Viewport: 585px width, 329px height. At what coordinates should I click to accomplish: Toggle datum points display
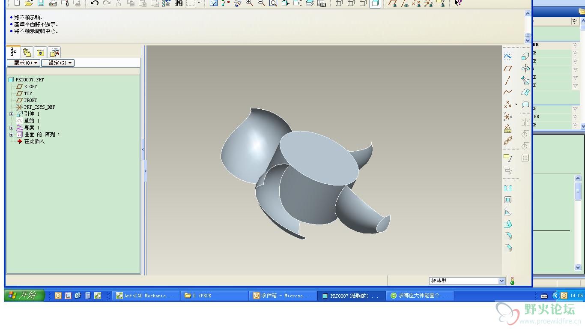coord(417,3)
